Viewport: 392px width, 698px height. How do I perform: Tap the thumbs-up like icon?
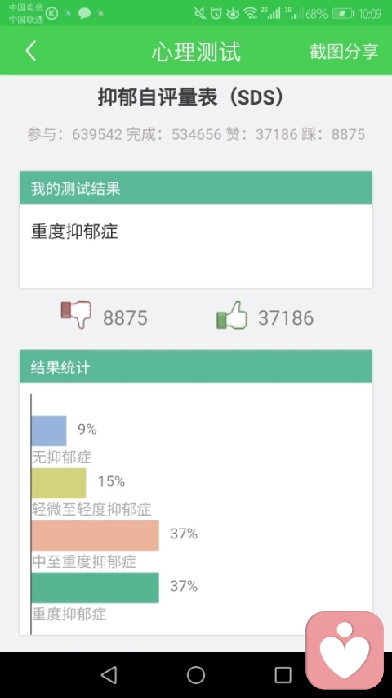tap(232, 316)
